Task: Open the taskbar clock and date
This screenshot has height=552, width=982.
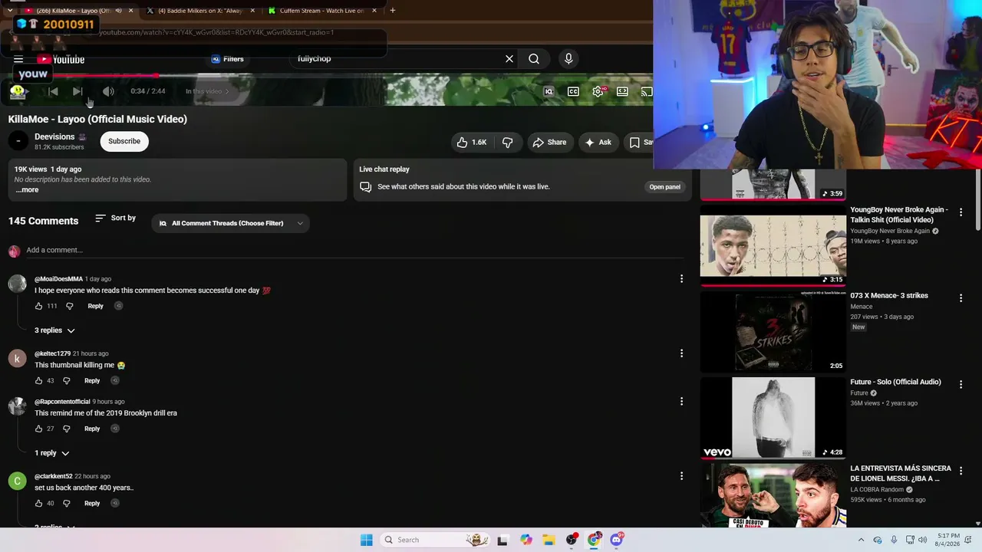Action: click(x=948, y=540)
